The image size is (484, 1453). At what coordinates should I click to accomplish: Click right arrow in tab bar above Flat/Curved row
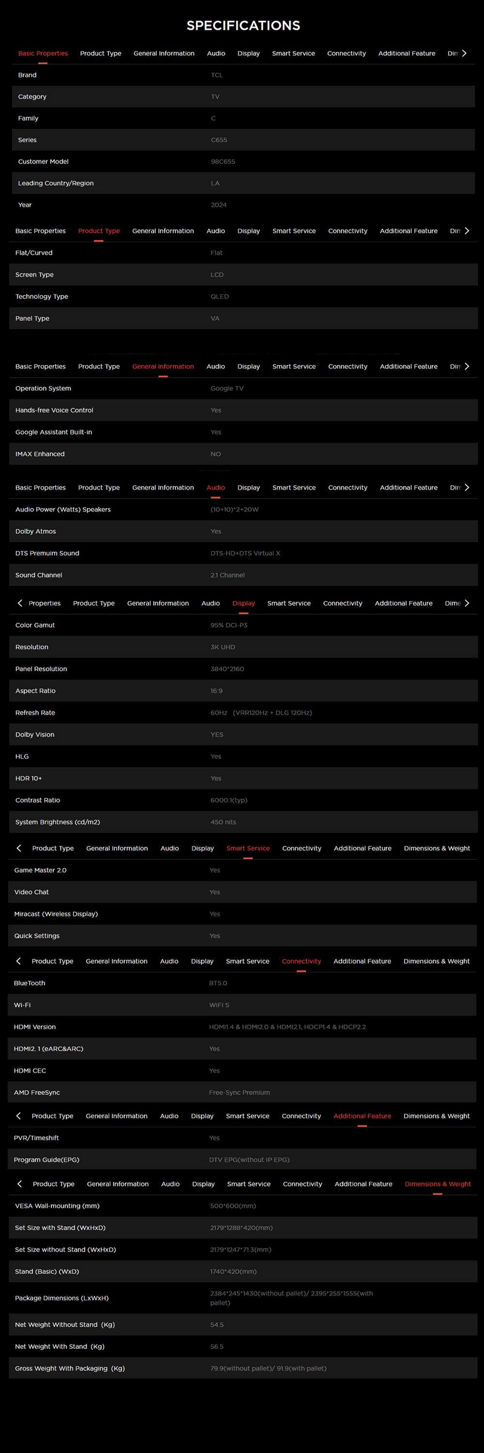[x=467, y=231]
